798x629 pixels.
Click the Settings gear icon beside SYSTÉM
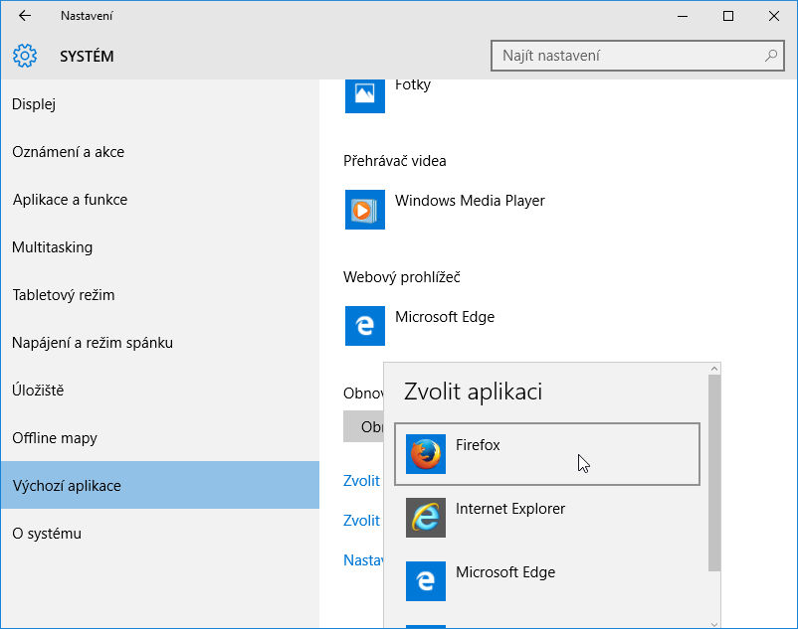[25, 56]
